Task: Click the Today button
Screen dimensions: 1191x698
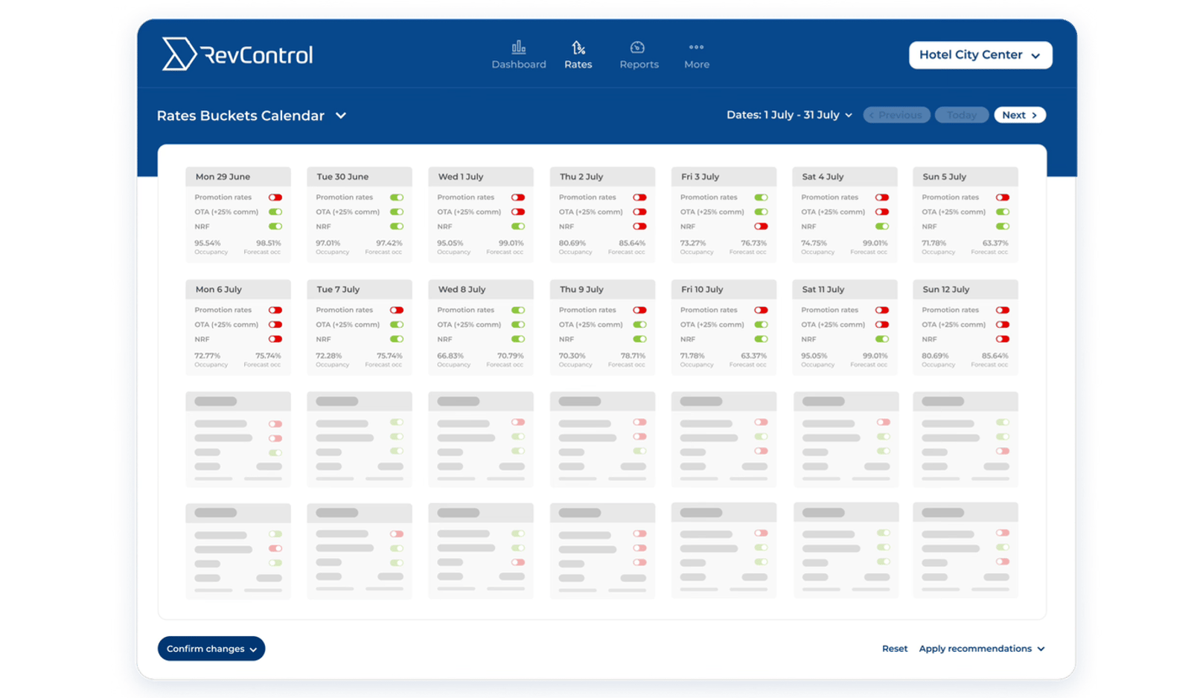Action: point(961,115)
